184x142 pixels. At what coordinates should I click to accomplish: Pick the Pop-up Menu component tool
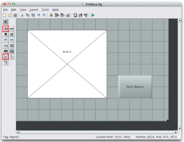(5, 45)
